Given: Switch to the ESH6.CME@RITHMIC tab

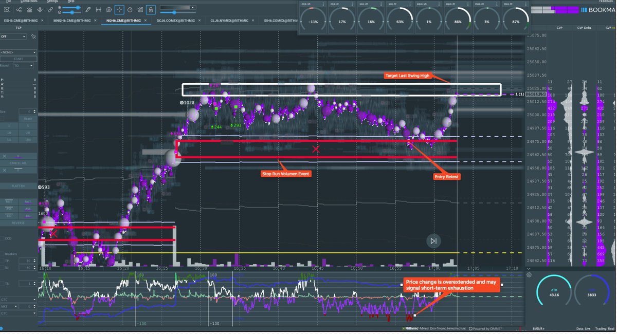Looking at the screenshot, I should coord(21,21).
